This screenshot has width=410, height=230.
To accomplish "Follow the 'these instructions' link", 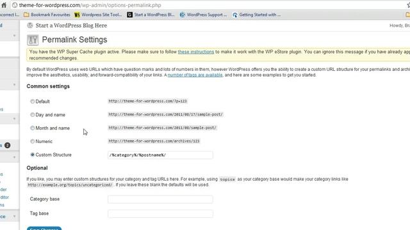I will click(x=196, y=52).
